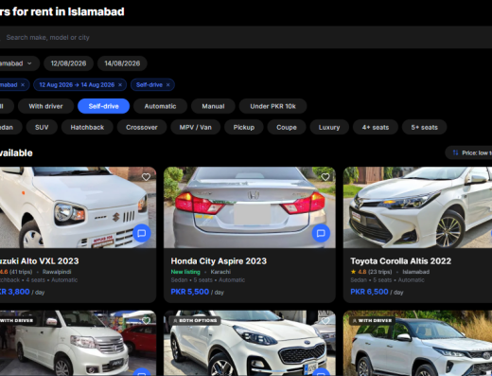Click the PKR 5,500 / day price
The width and height of the screenshot is (492, 376).
point(197,292)
